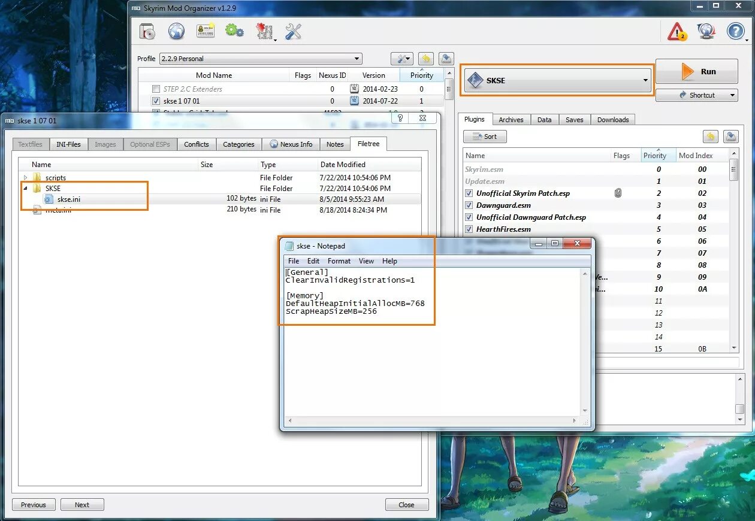Switch to the Saves tab
Viewport: 755px width, 521px height.
point(574,120)
